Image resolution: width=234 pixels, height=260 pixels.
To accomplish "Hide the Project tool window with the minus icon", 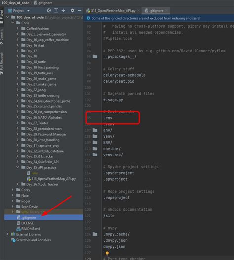I will coord(79,11).
